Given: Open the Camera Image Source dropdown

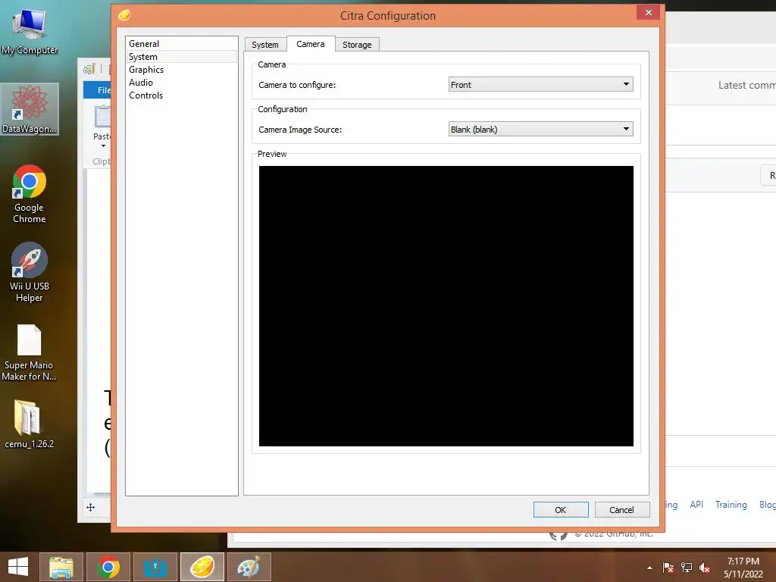Looking at the screenshot, I should [540, 129].
